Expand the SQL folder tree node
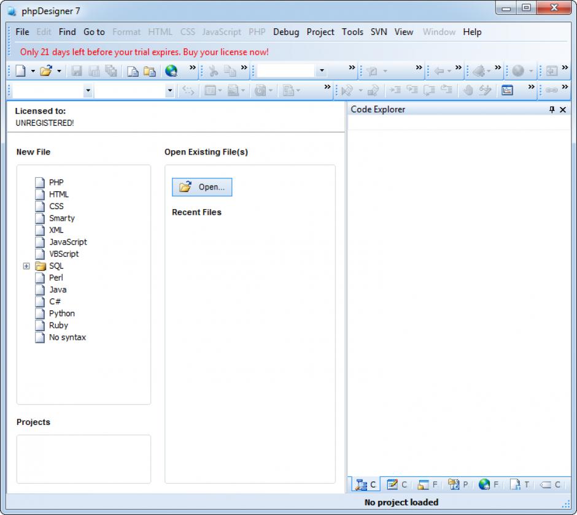Viewport: 577px width, 515px height. coord(26,265)
